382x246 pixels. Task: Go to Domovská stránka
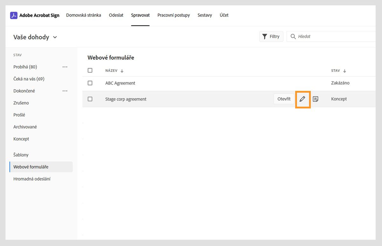coord(84,15)
